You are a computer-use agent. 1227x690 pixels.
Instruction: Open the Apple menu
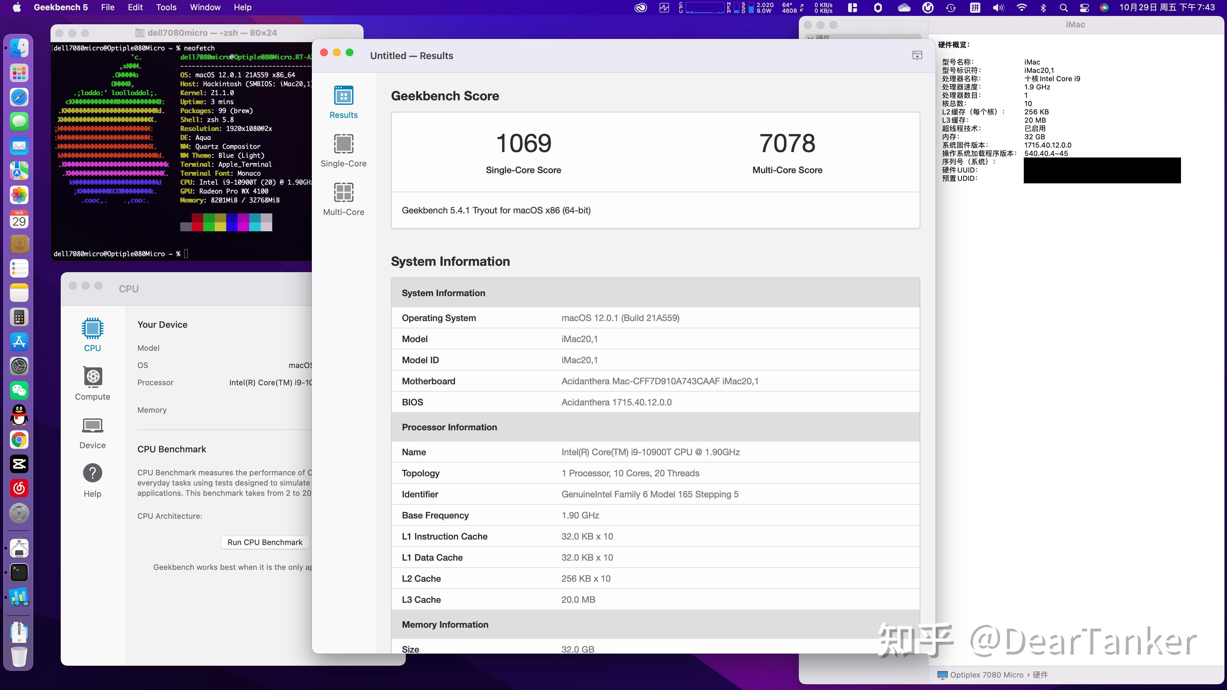coord(17,7)
